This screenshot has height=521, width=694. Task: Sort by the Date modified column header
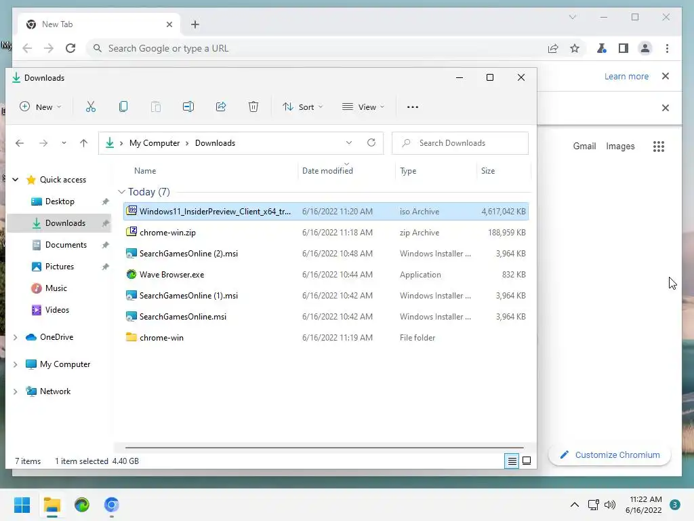click(x=327, y=171)
